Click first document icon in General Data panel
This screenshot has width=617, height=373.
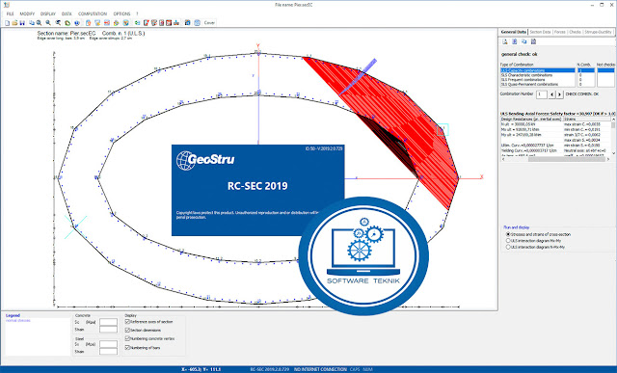(505, 41)
